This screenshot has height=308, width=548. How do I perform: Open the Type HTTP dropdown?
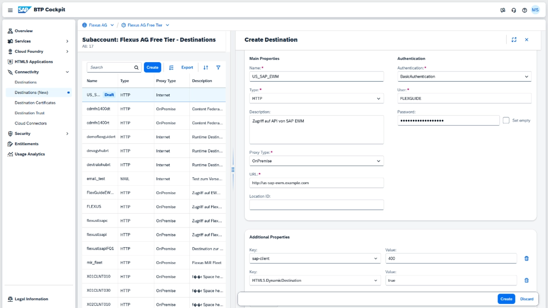pyautogui.click(x=378, y=98)
